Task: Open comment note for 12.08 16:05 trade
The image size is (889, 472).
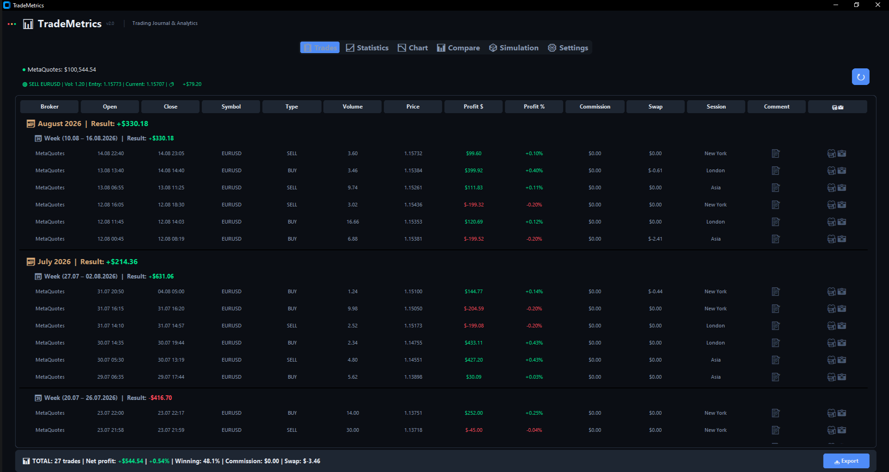Action: point(776,205)
